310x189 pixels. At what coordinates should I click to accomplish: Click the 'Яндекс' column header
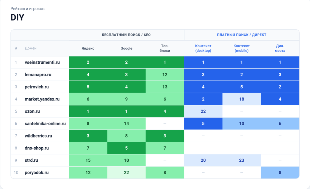pyautogui.click(x=88, y=48)
